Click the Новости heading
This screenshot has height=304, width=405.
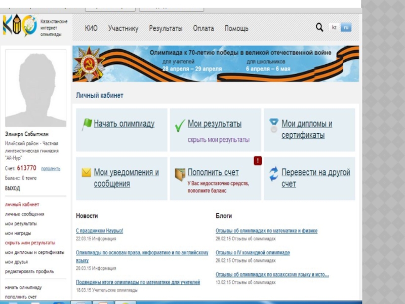[x=87, y=216]
